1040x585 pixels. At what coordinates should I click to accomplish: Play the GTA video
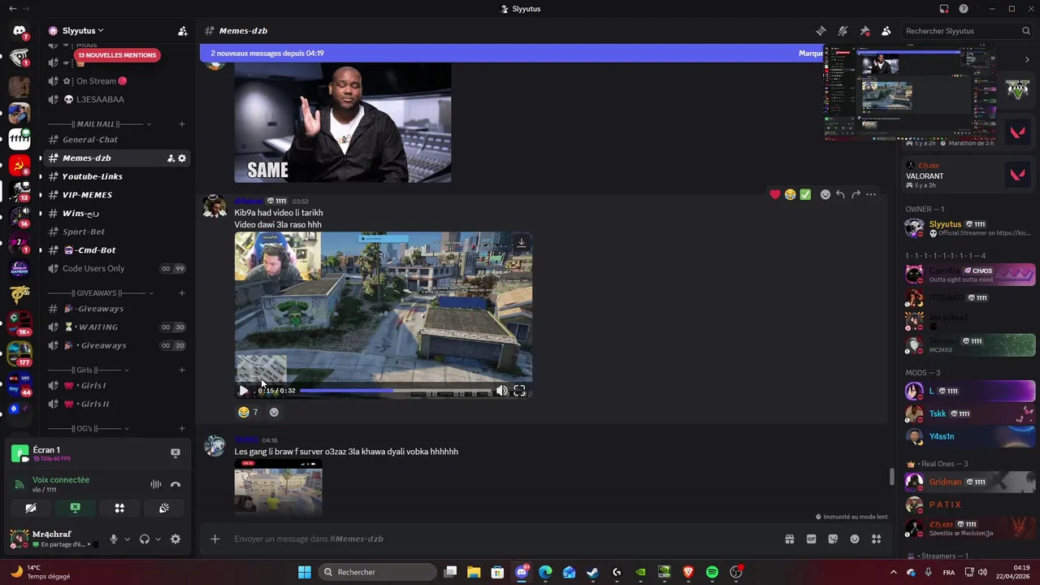tap(243, 391)
